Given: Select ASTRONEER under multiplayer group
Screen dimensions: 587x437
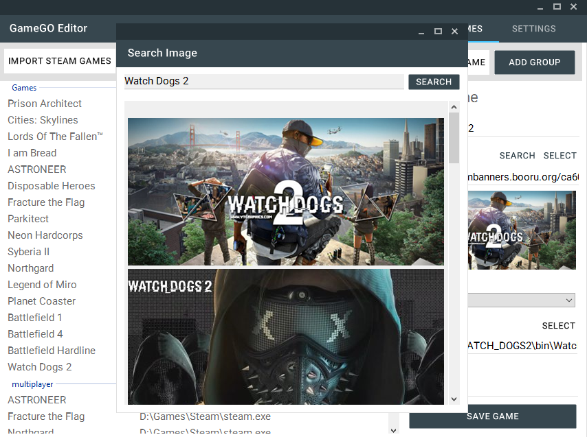Looking at the screenshot, I should click(x=36, y=400).
